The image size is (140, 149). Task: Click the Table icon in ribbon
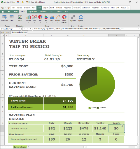[11, 18]
